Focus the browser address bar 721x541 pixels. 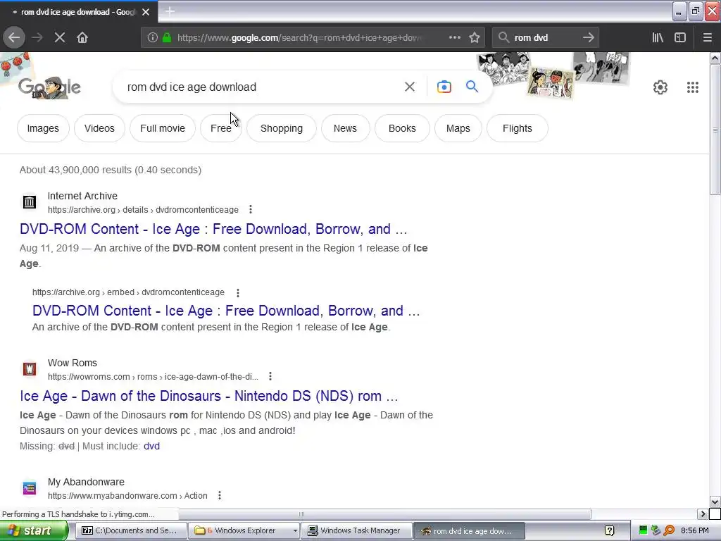(x=299, y=38)
